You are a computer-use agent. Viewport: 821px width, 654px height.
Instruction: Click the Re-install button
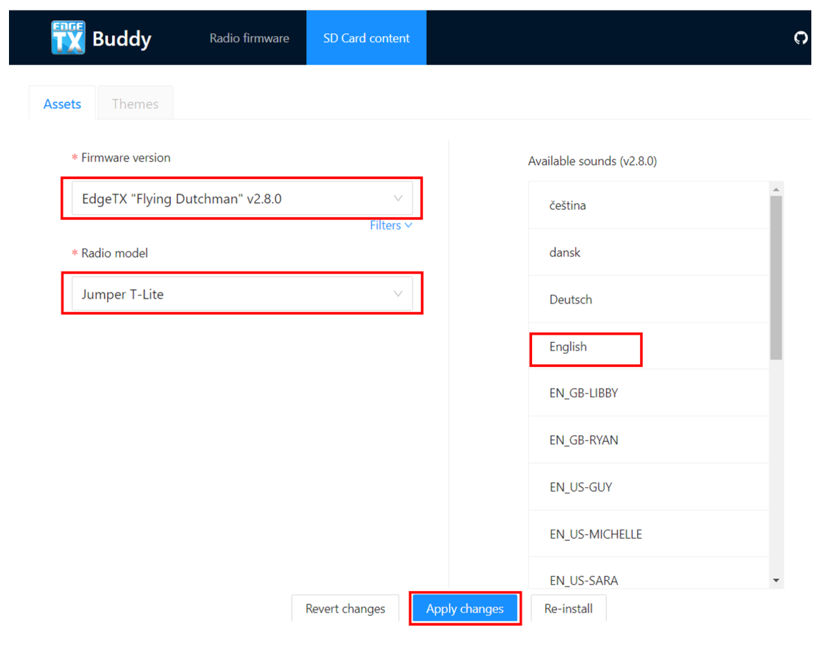click(569, 608)
